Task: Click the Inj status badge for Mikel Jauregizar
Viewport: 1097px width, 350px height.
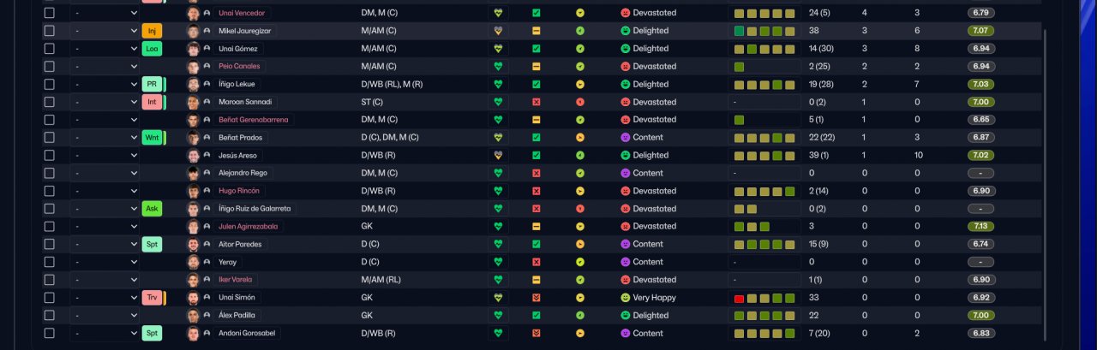Action: (152, 31)
